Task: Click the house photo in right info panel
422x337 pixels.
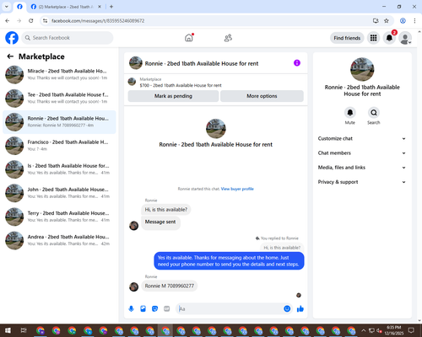Action: coord(362,69)
